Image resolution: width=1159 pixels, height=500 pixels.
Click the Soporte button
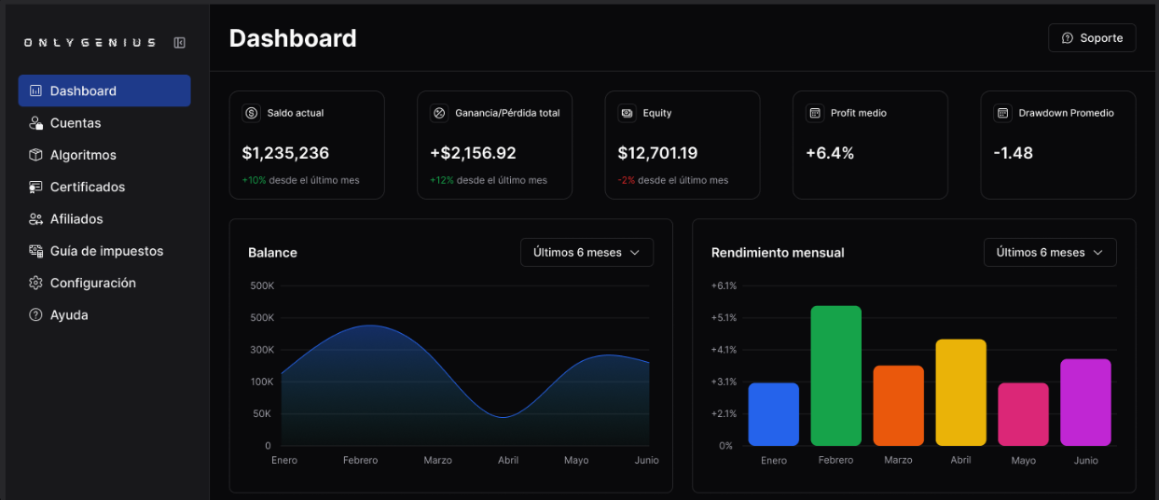pyautogui.click(x=1092, y=38)
